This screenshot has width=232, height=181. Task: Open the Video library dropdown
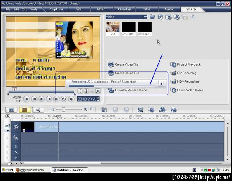pyautogui.click(x=145, y=17)
